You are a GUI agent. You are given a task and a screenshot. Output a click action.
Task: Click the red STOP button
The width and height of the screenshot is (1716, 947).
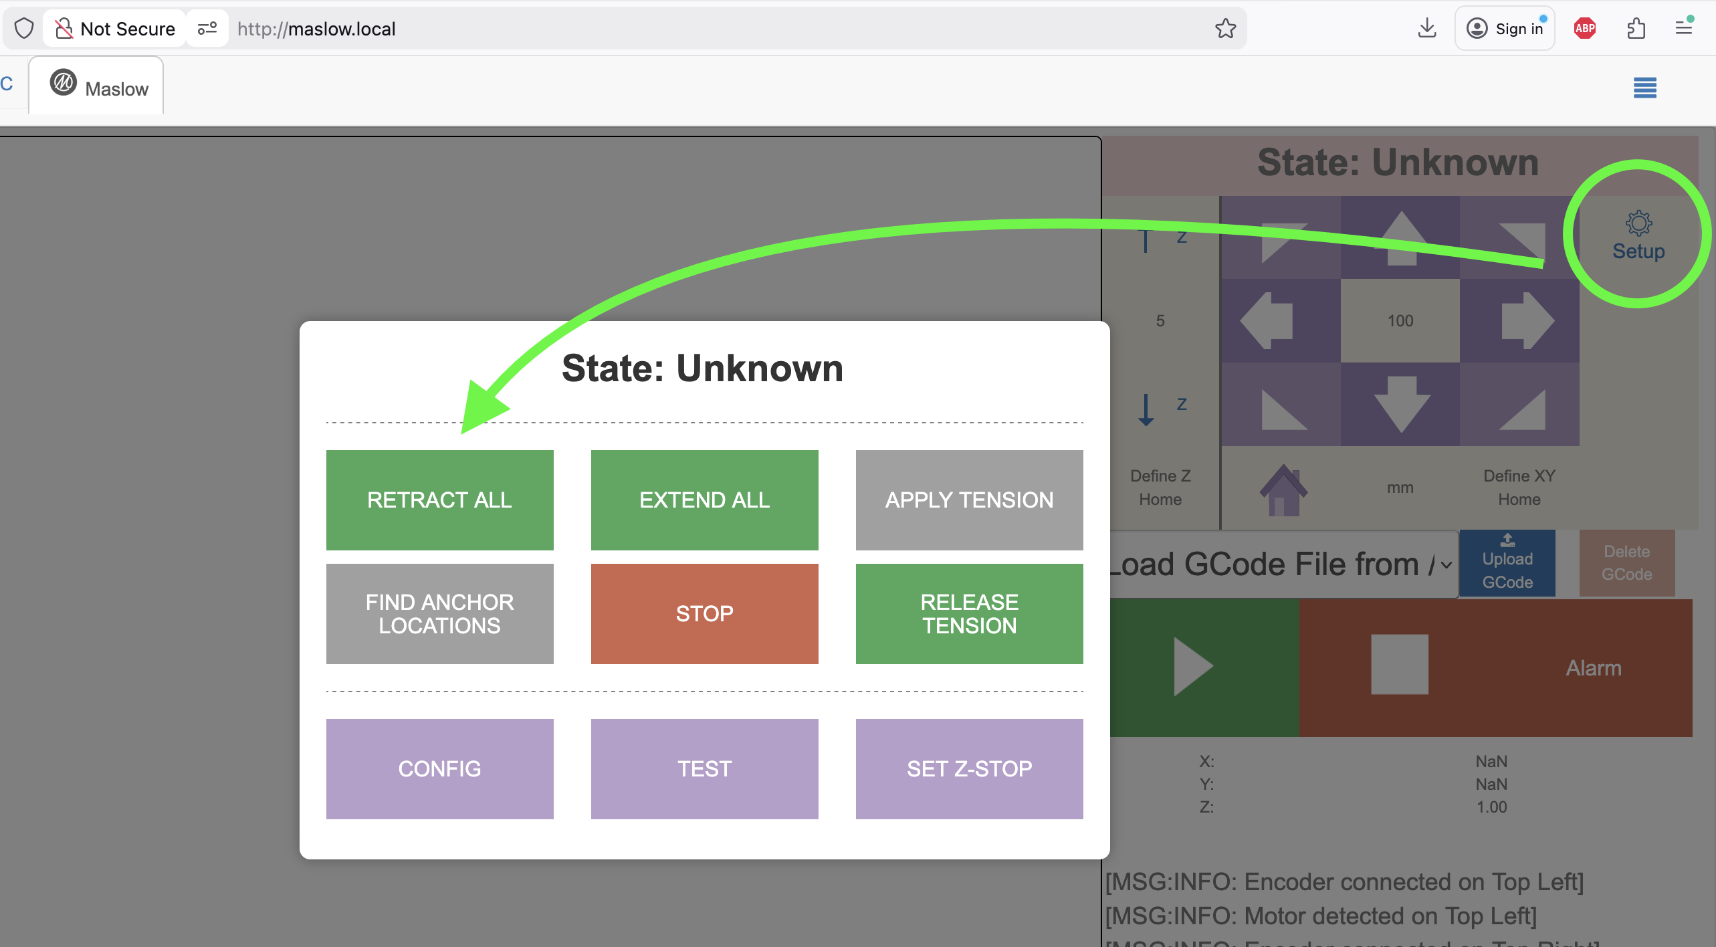tap(704, 613)
